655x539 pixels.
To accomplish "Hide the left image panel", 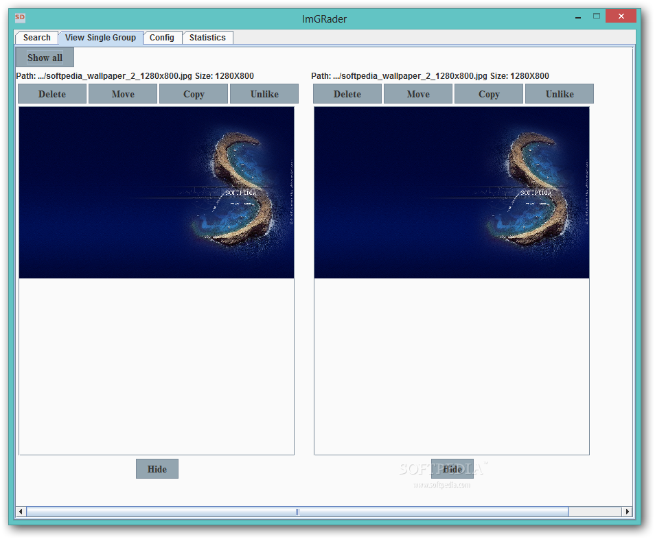I will (157, 469).
